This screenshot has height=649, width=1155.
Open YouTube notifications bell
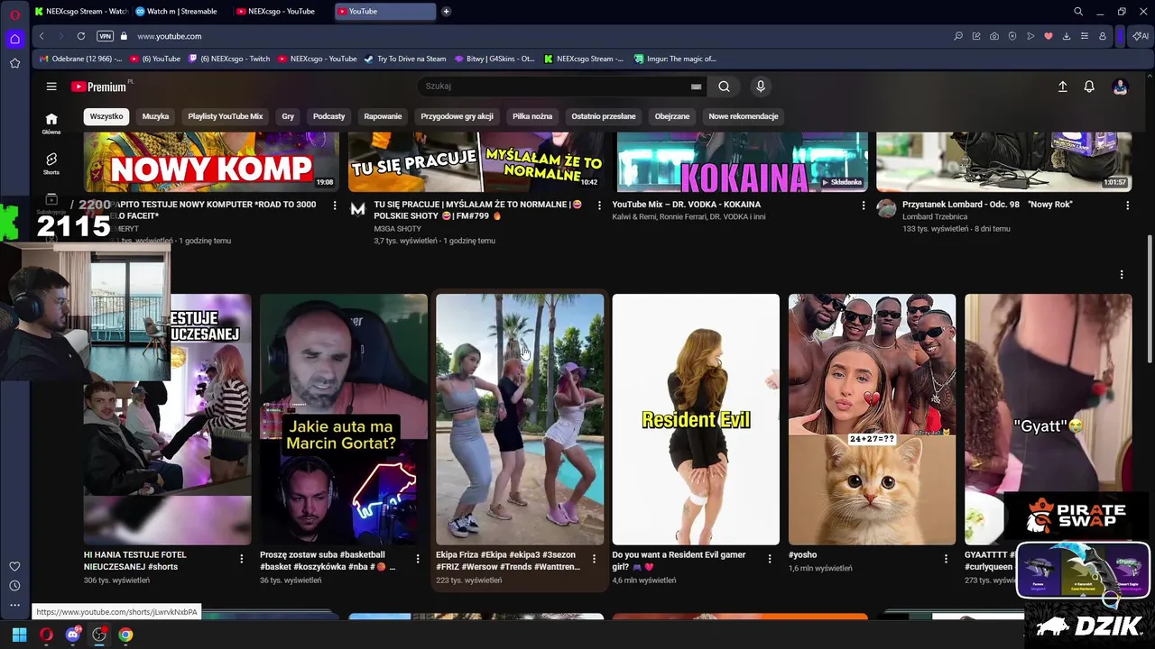pyautogui.click(x=1089, y=87)
